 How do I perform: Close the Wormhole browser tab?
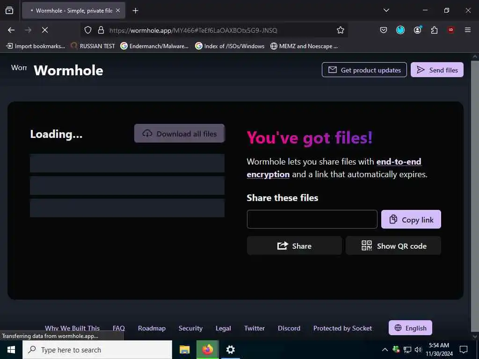pyautogui.click(x=118, y=10)
